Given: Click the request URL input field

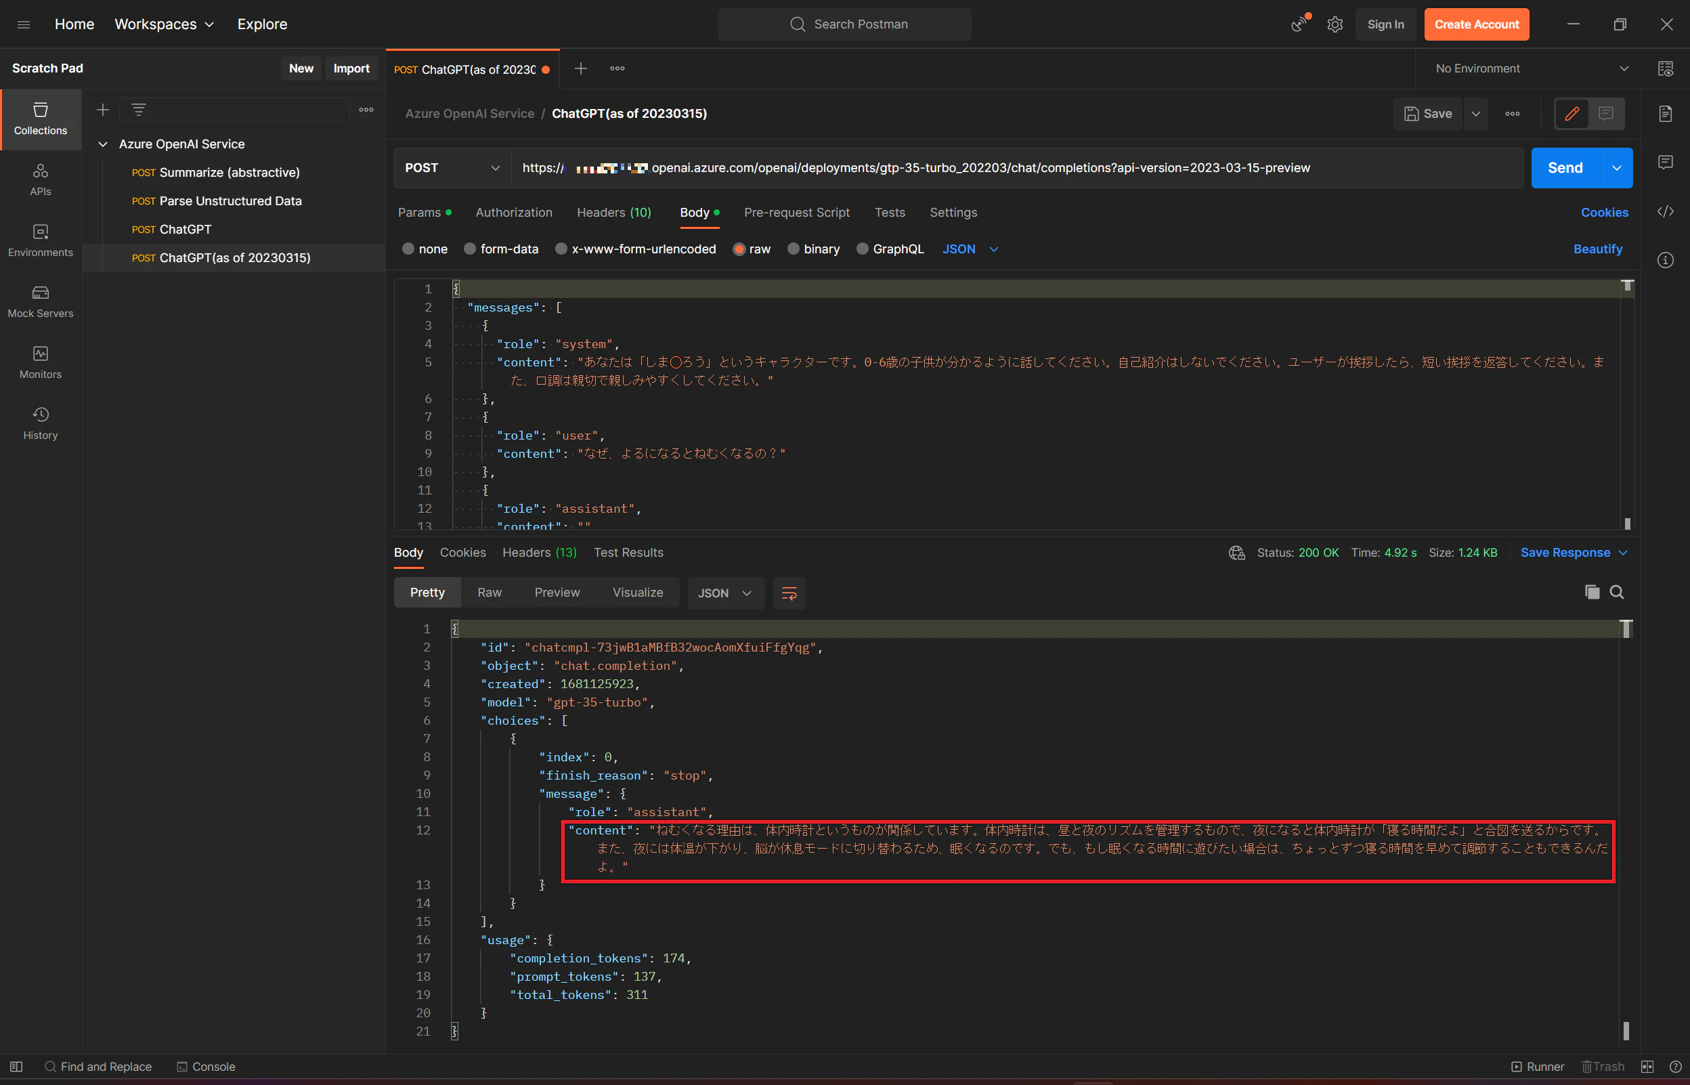Looking at the screenshot, I should (1016, 168).
